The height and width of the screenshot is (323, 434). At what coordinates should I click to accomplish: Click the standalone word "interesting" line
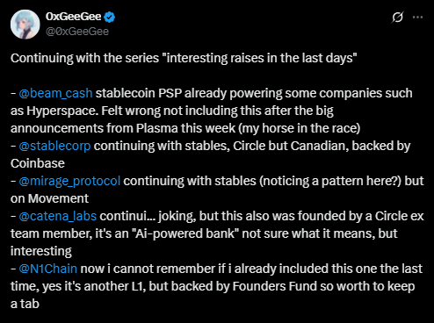[x=41, y=251]
